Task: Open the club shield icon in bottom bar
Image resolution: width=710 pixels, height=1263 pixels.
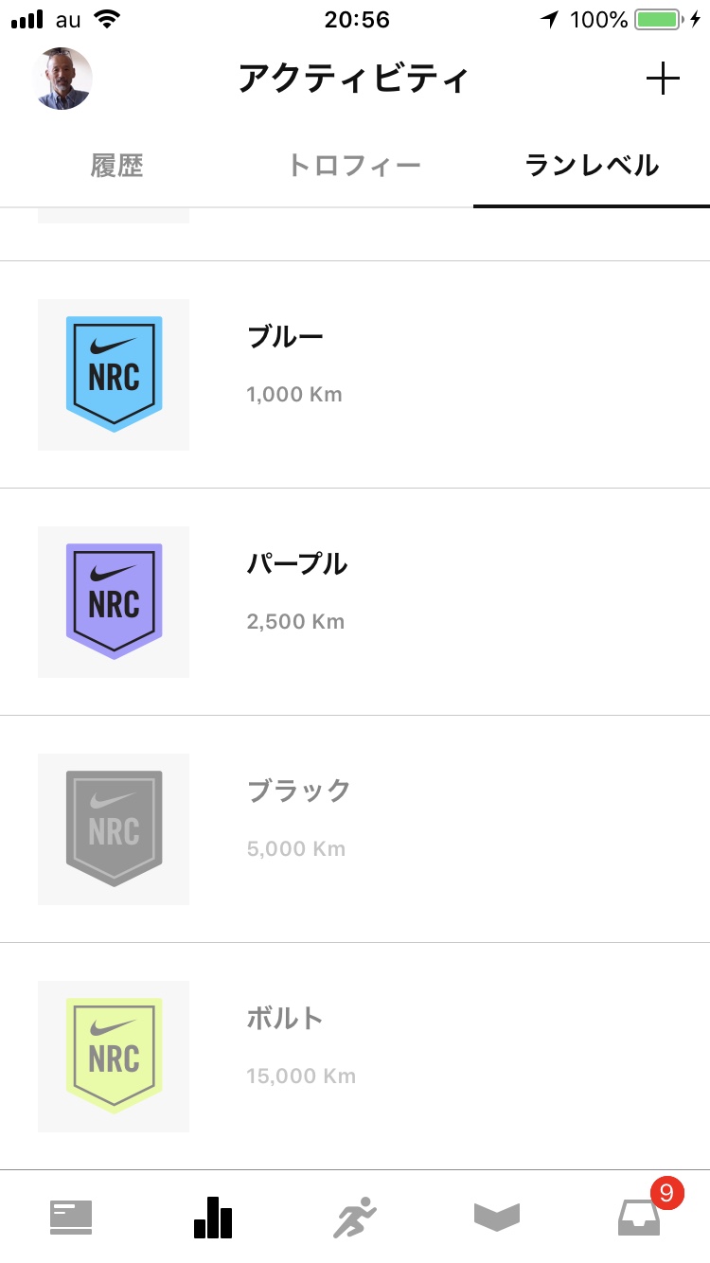Action: (497, 1218)
